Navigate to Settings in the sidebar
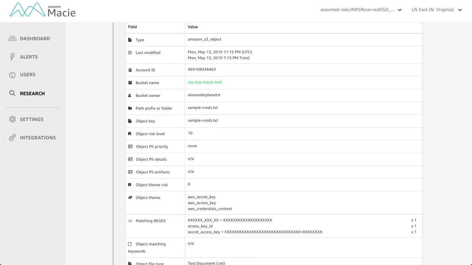The height and width of the screenshot is (265, 472). 32,119
